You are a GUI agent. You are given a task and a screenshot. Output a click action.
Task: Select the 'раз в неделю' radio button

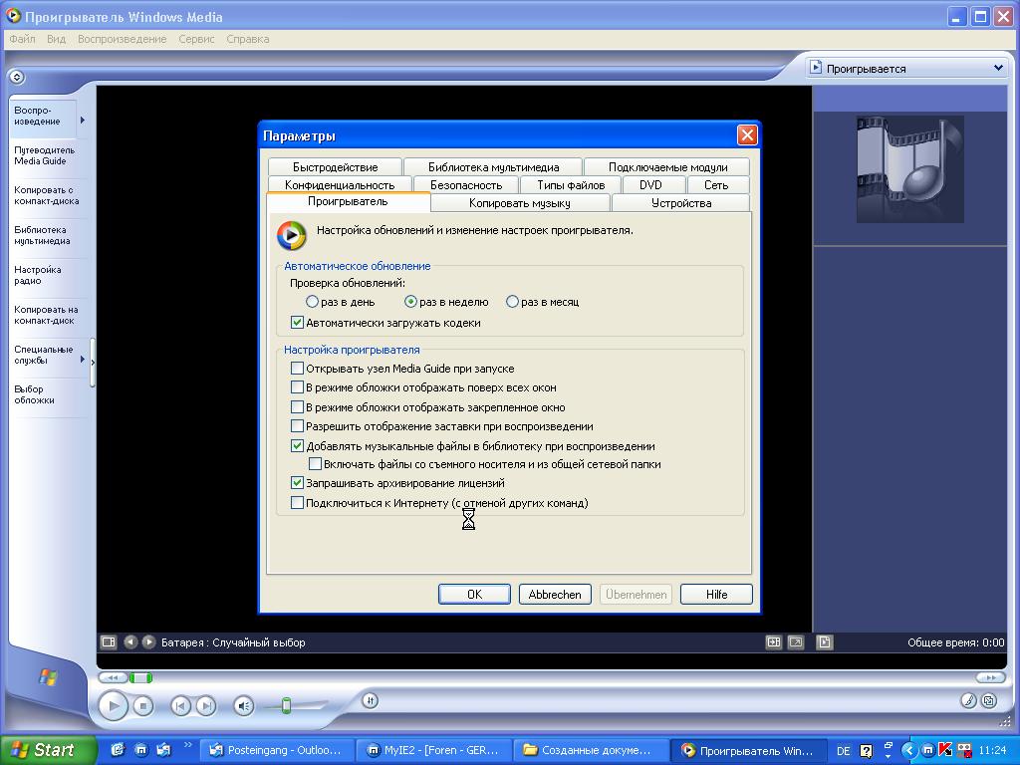(410, 302)
